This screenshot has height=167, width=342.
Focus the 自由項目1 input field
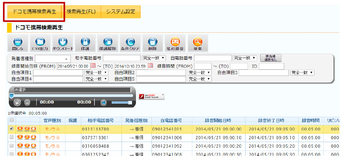coord(58,73)
